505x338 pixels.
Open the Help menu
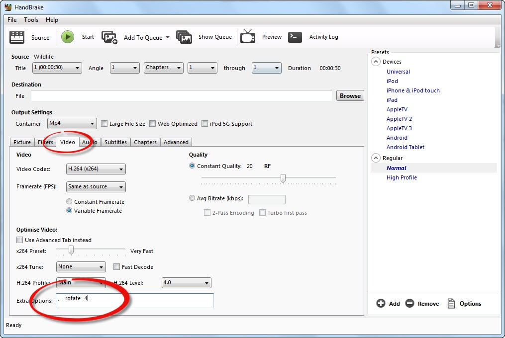pos(52,20)
